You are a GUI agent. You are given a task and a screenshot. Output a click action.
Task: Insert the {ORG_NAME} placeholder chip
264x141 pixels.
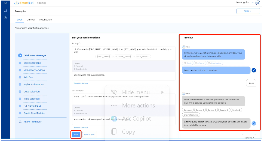point(104,56)
